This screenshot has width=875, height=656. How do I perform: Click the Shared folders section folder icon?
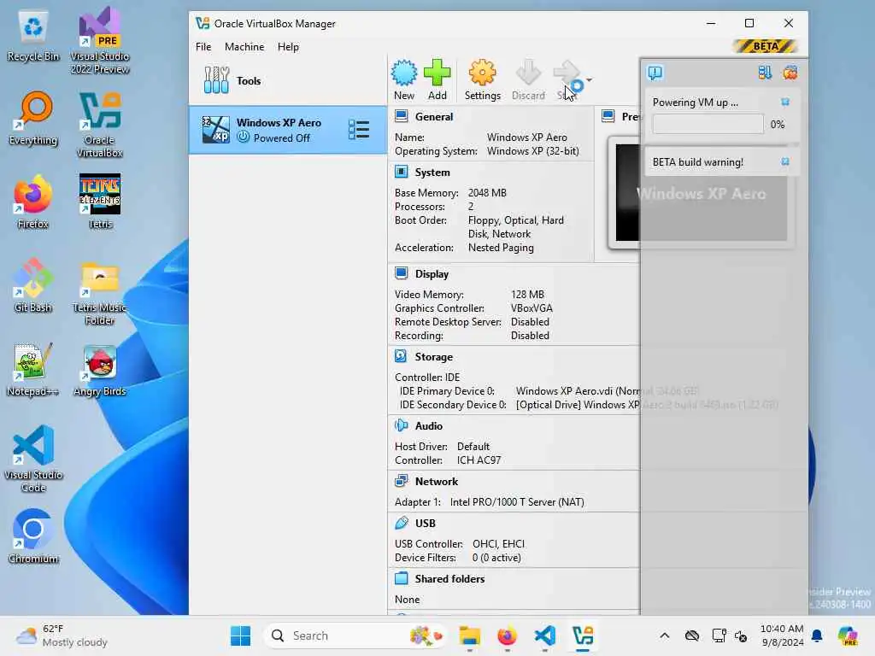tap(402, 578)
